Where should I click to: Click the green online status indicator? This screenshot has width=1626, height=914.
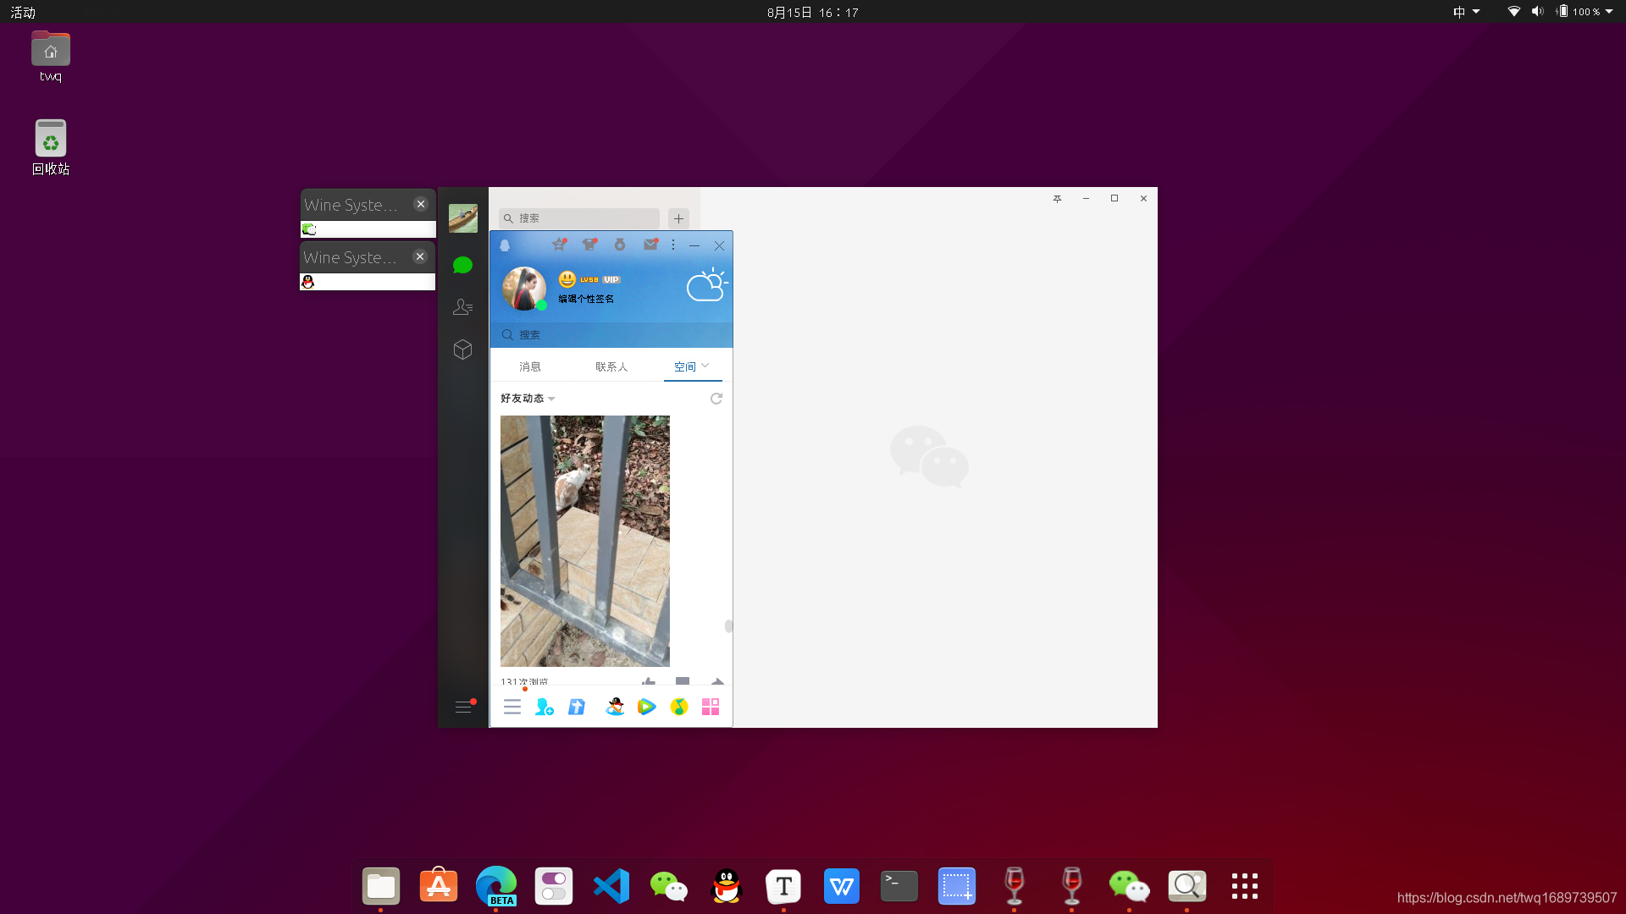pos(542,306)
